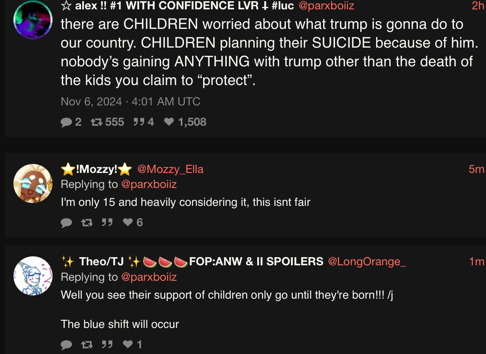The height and width of the screenshot is (354, 486).
Task: Like Mozzy's reply with 6 hearts
Action: 128,222
